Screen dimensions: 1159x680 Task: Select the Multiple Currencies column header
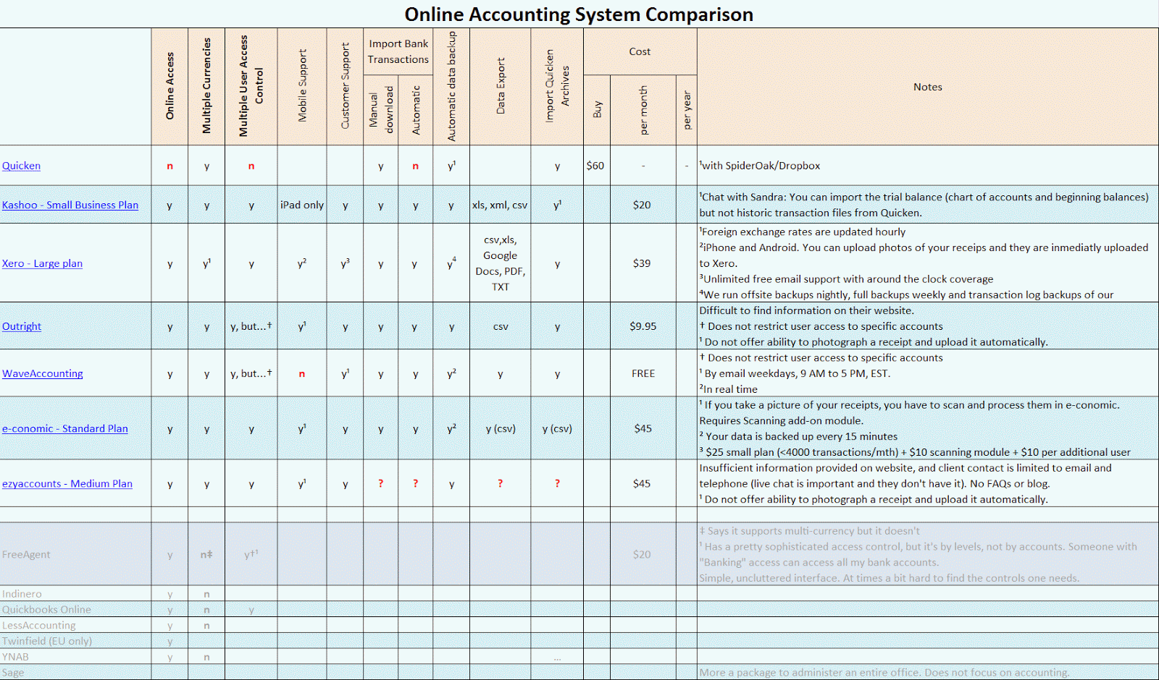[x=206, y=86]
